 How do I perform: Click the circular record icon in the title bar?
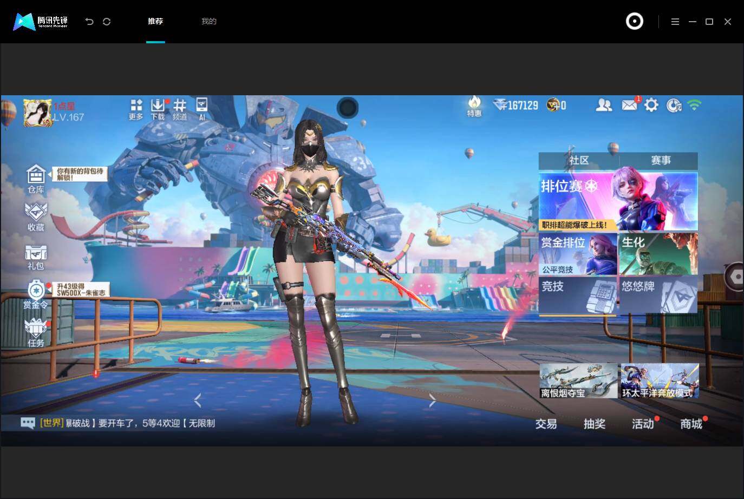coord(635,22)
